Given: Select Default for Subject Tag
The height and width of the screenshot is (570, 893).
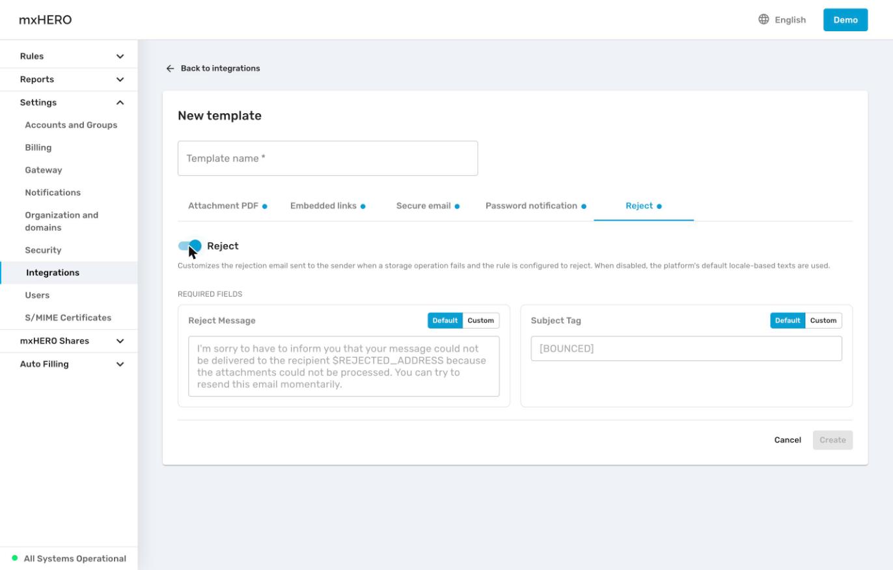Looking at the screenshot, I should 788,320.
